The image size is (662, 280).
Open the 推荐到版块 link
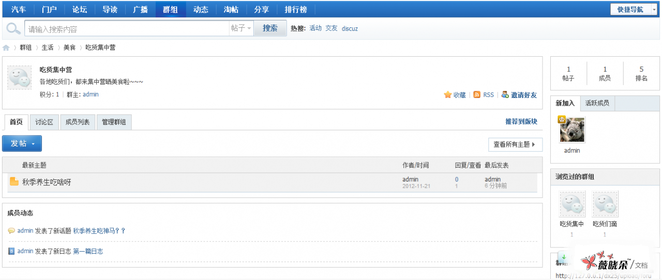coord(521,122)
